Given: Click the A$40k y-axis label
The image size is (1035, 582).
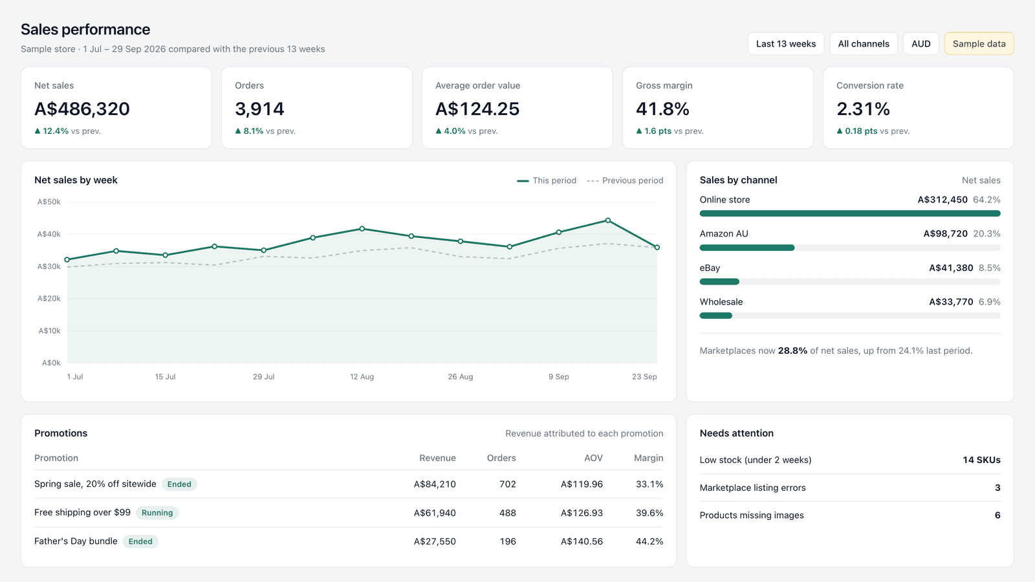Looking at the screenshot, I should 49,234.
